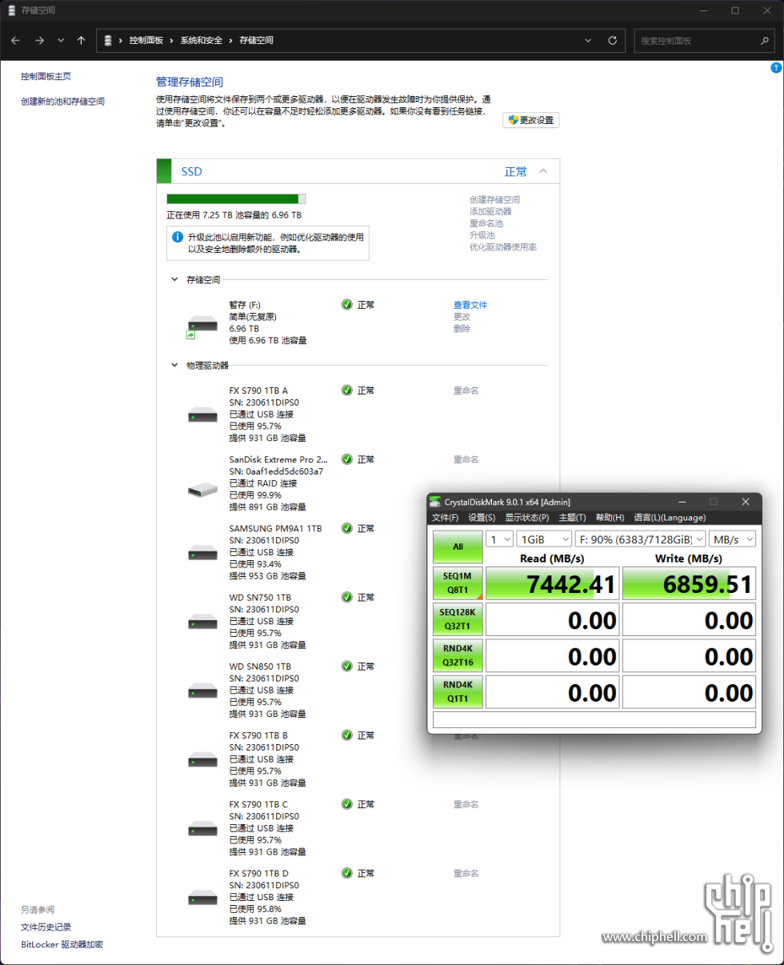Collapse the 存储空间 section
The height and width of the screenshot is (965, 784).
coord(175,280)
